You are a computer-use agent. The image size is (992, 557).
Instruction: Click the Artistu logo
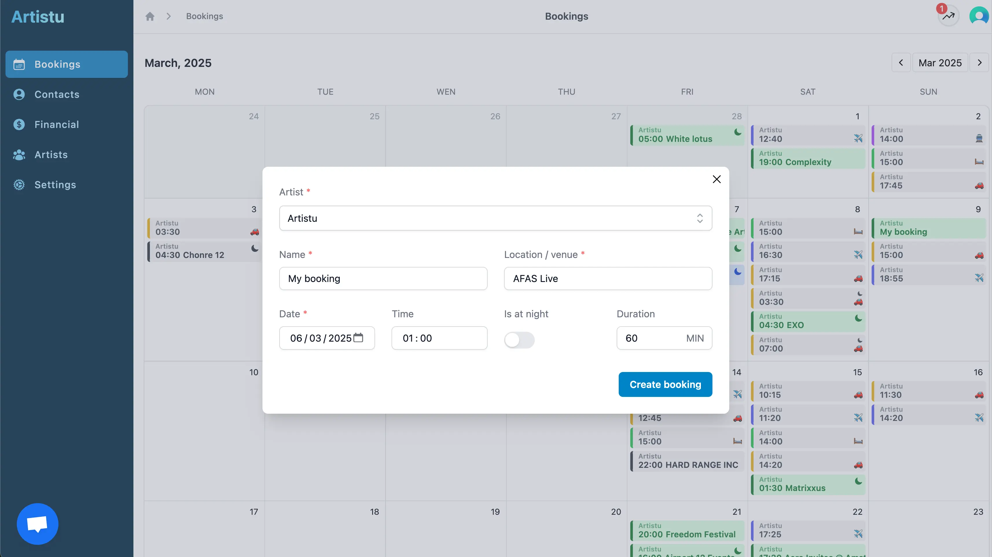click(x=38, y=17)
